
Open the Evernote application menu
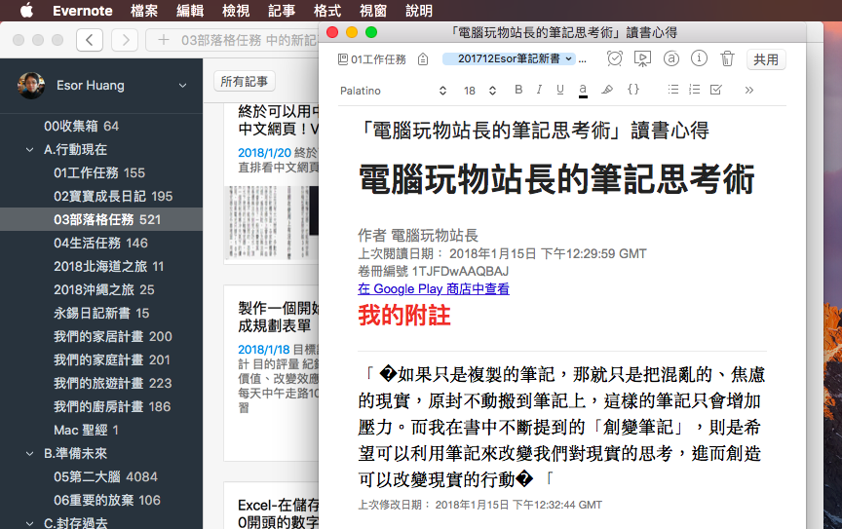click(x=83, y=11)
